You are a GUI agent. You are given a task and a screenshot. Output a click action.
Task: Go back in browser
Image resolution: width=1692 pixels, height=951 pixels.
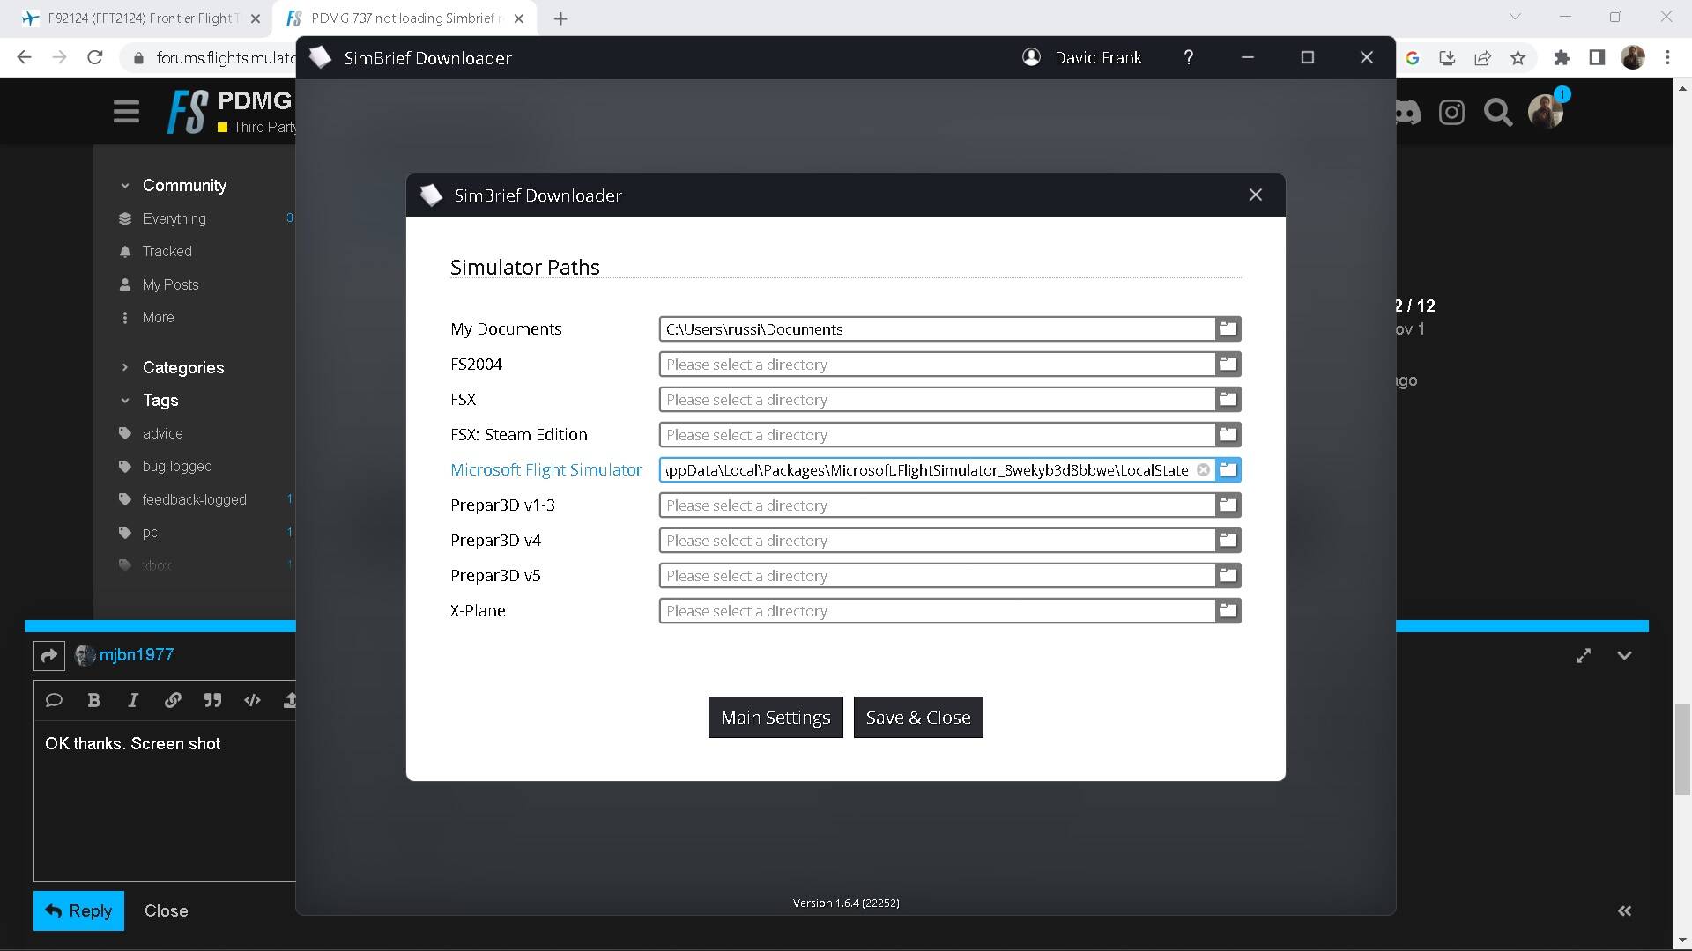24,57
